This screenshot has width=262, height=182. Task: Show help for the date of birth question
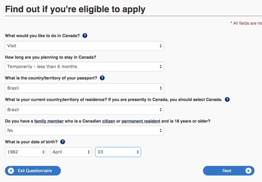coord(62,142)
